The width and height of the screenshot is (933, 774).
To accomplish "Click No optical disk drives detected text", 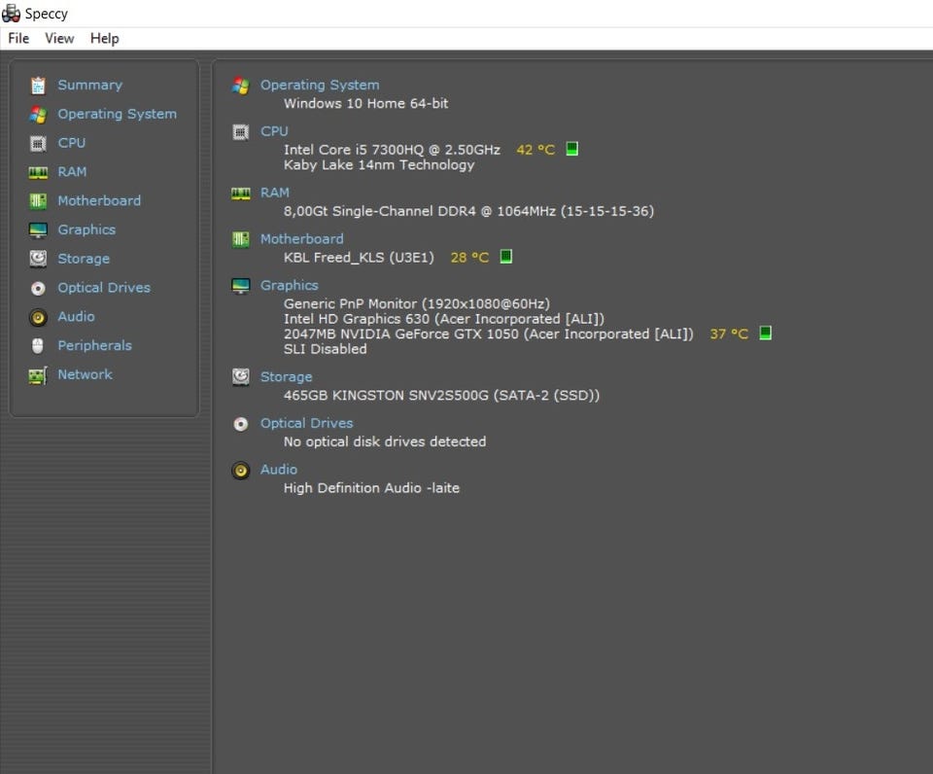I will coord(385,441).
